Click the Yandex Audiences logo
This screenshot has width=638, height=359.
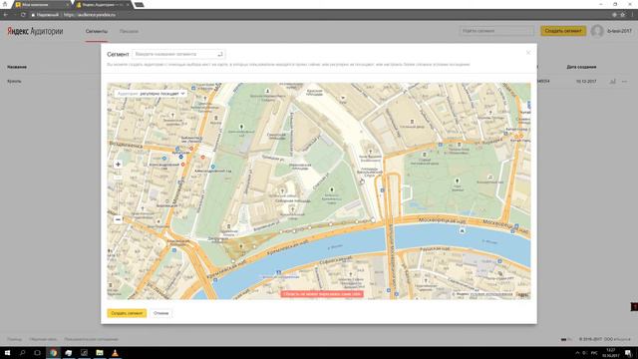(x=35, y=31)
